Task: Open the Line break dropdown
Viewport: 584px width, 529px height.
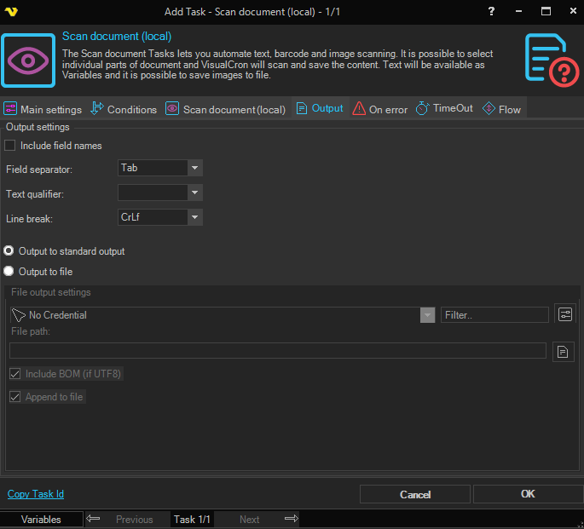Action: pos(195,217)
